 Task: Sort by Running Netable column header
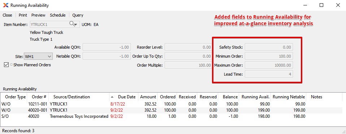pyautogui.click(x=289, y=97)
